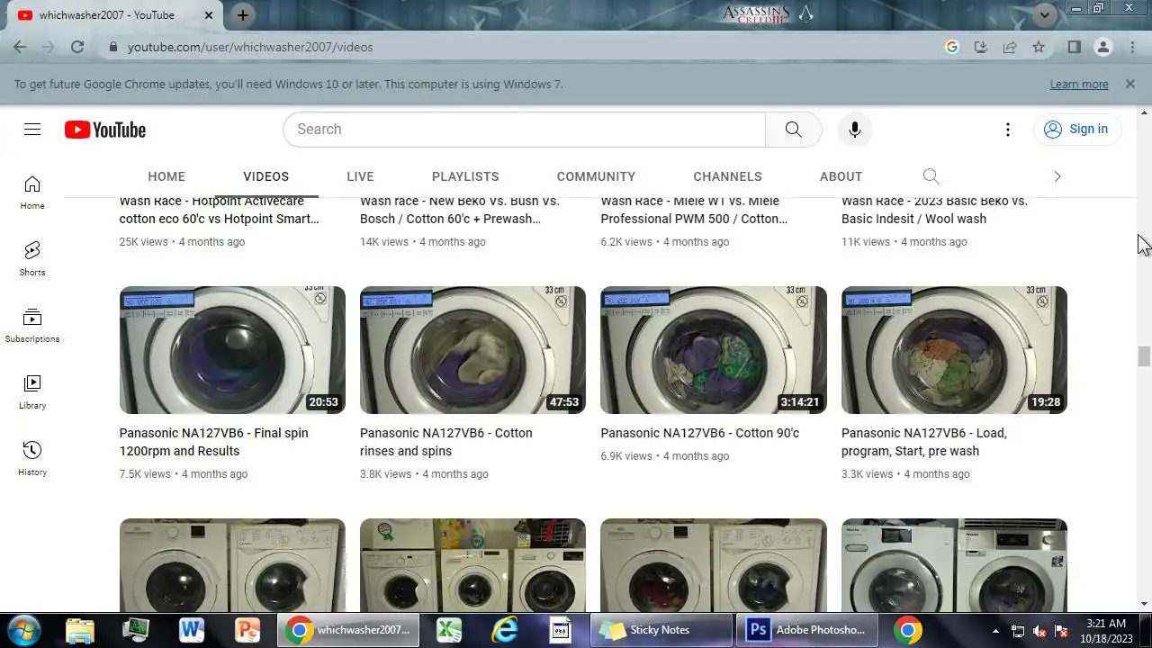This screenshot has height=648, width=1152.
Task: Switch to Adobe Photoshop taskbar window
Action: [x=805, y=630]
